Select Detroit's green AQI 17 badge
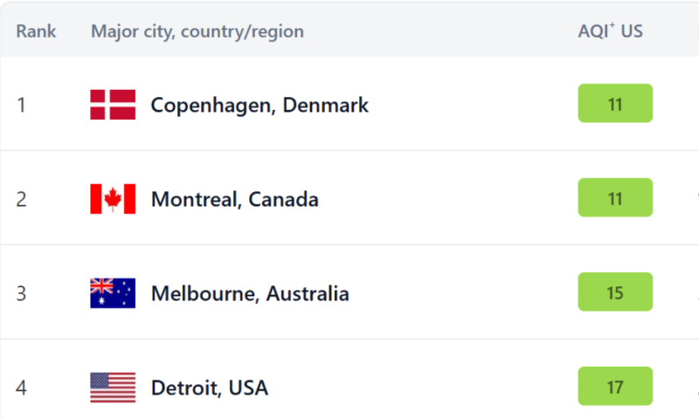Image resolution: width=699 pixels, height=419 pixels. click(x=615, y=386)
